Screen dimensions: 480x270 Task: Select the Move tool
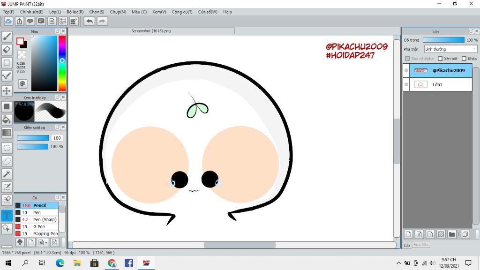click(x=7, y=91)
